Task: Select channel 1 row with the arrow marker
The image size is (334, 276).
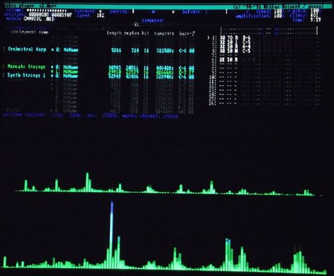Action: [229, 37]
